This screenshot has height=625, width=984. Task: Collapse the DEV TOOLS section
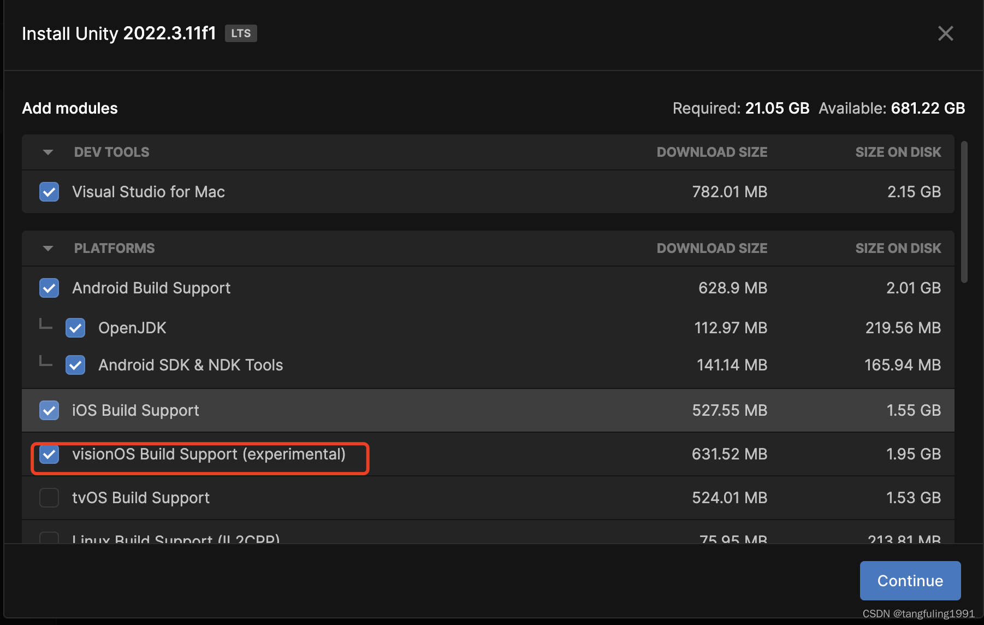coord(48,152)
